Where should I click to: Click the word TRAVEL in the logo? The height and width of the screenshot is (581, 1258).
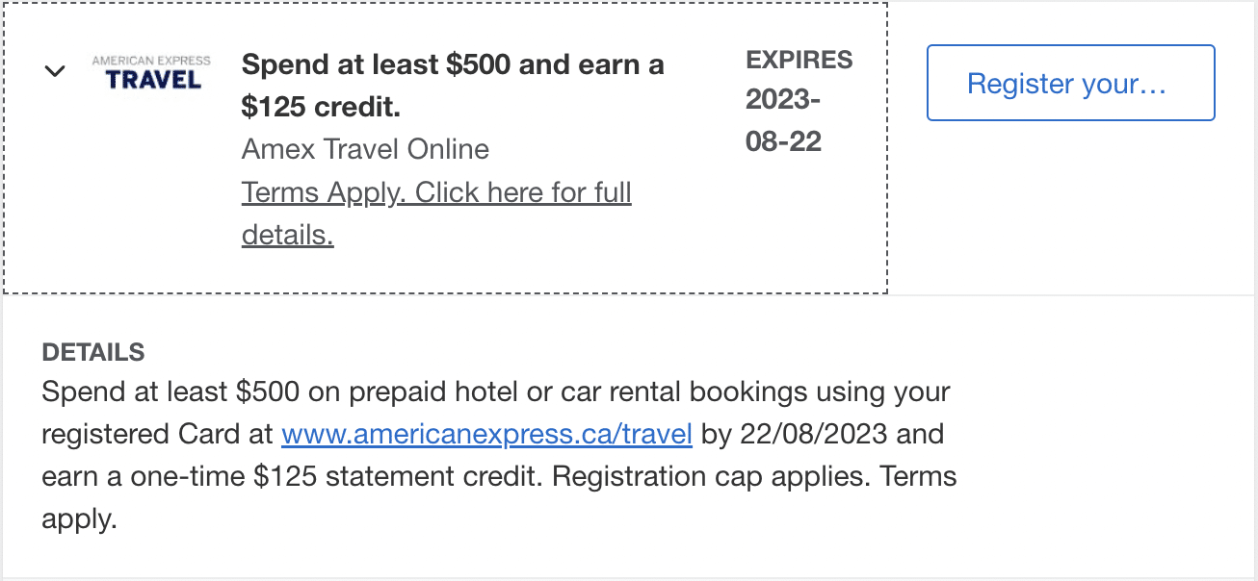(154, 80)
